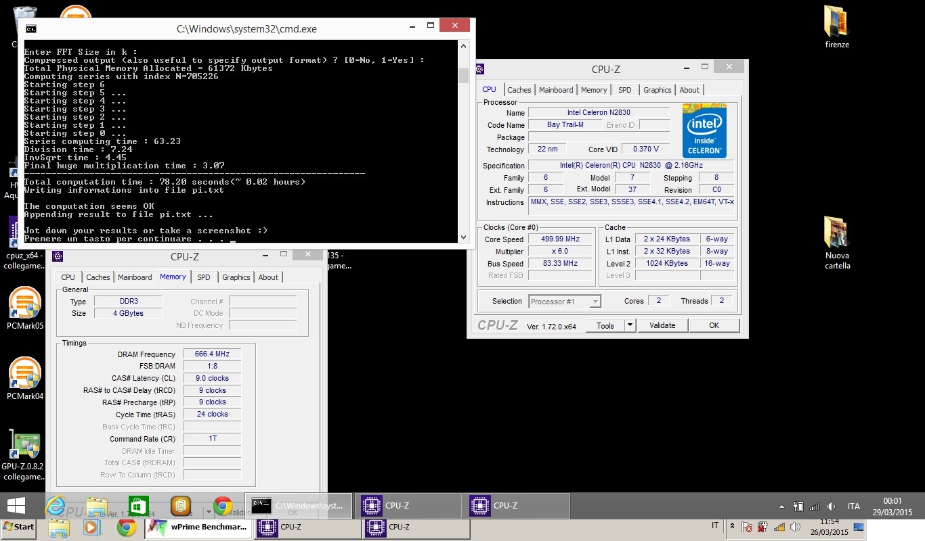Click the IT language bar indicator
Screen dimensions: 925x541
(x=715, y=526)
